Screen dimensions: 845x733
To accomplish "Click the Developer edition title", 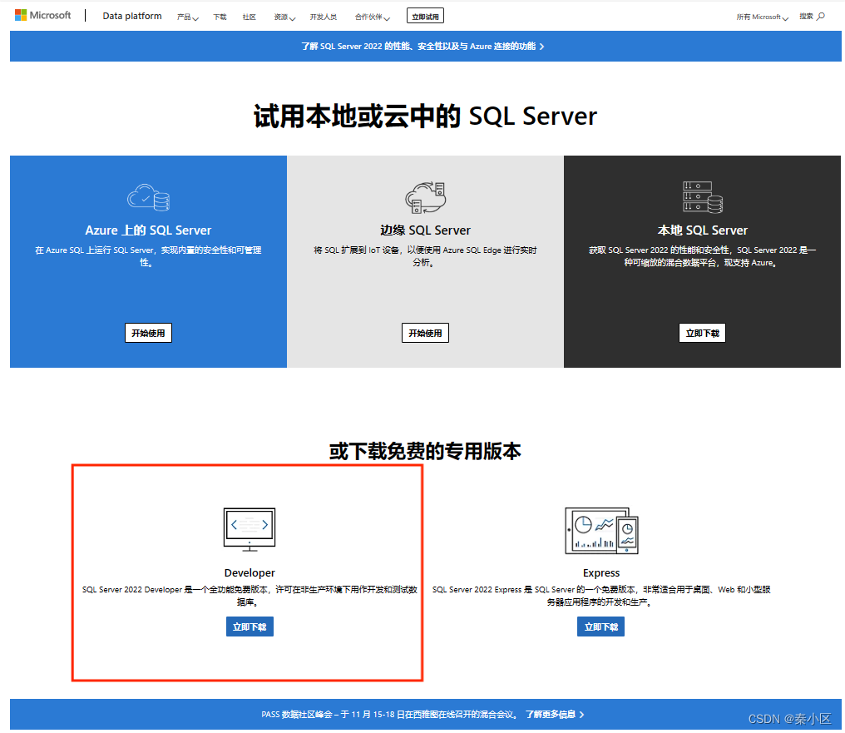I will tap(250, 573).
